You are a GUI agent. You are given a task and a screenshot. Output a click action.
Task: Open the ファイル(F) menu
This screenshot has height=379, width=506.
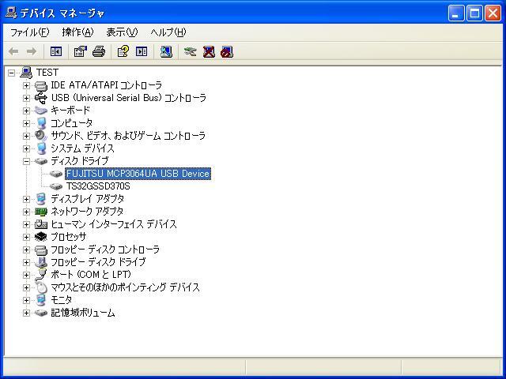coord(30,32)
